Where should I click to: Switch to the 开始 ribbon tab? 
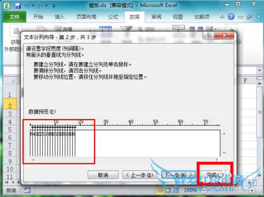point(38,17)
